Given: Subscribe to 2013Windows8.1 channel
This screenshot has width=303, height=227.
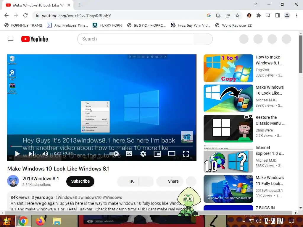Looking at the screenshot, I should (80, 181).
